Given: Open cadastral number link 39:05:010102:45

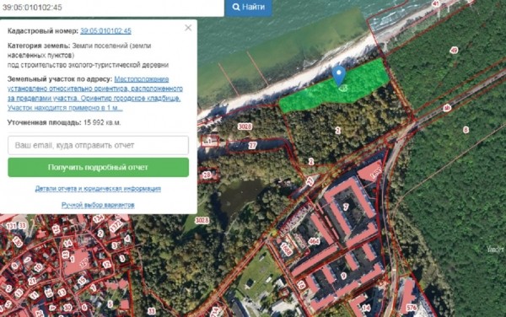Looking at the screenshot, I should [x=105, y=31].
